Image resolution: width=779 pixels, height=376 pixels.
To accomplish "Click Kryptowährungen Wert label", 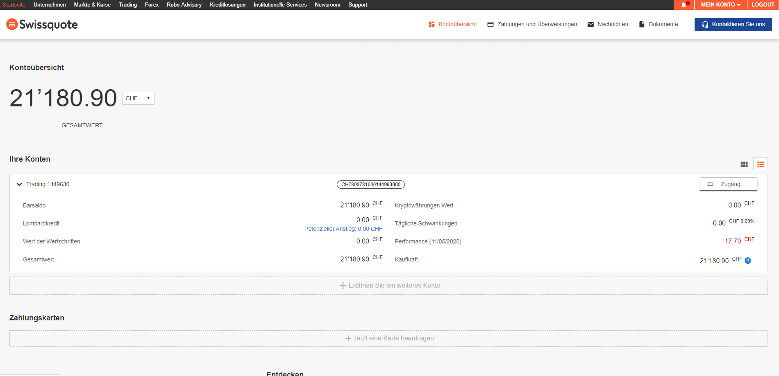I will (x=424, y=205).
